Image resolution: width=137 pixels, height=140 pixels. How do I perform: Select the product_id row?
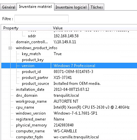coord(69,72)
